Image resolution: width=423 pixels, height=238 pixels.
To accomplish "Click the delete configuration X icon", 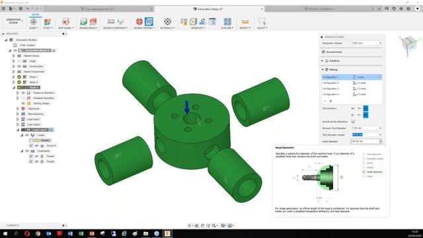I will point(330,101).
